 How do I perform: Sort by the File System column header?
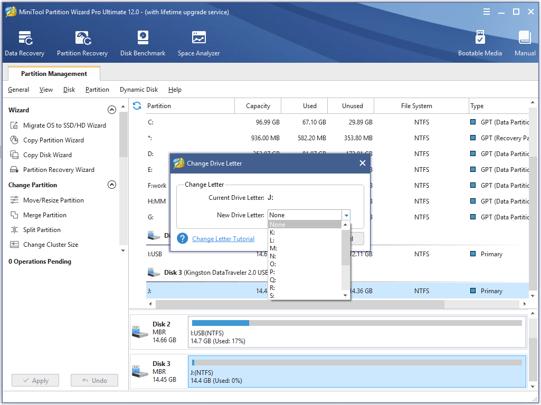click(421, 106)
